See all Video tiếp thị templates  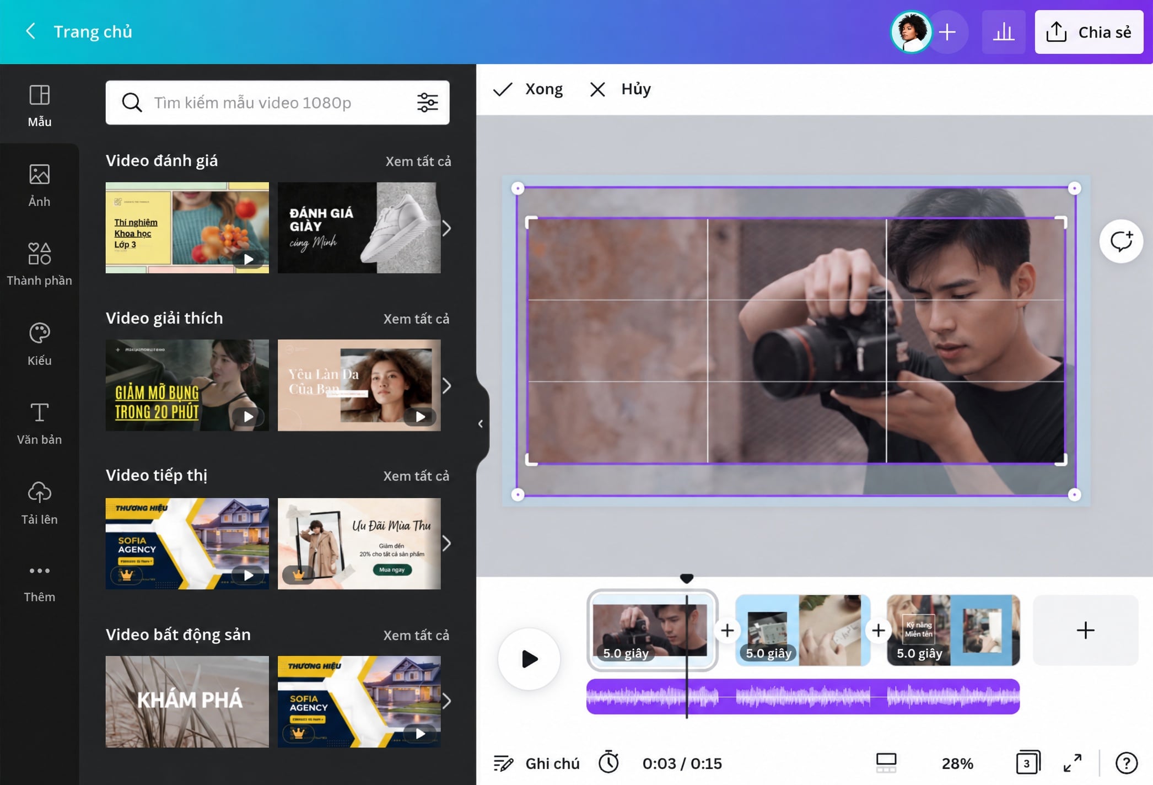pyautogui.click(x=416, y=476)
